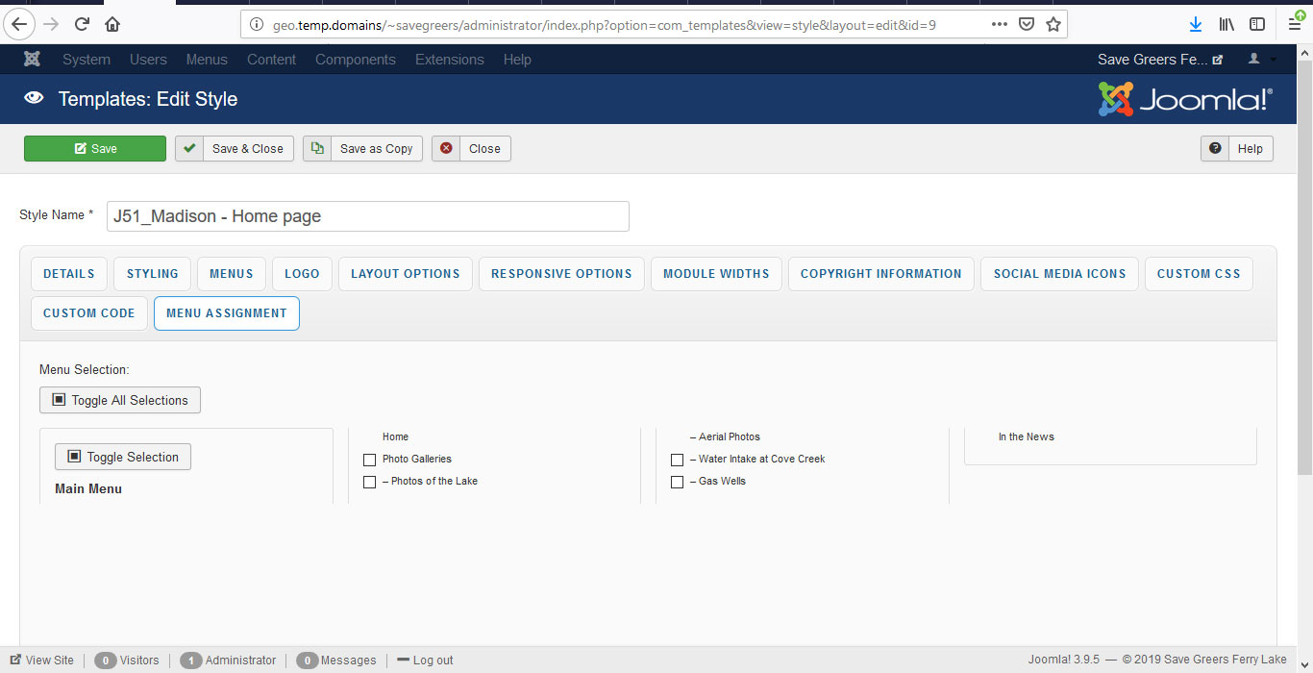Click inside the Style Name input field
Viewport: 1313px width, 673px height.
[367, 215]
